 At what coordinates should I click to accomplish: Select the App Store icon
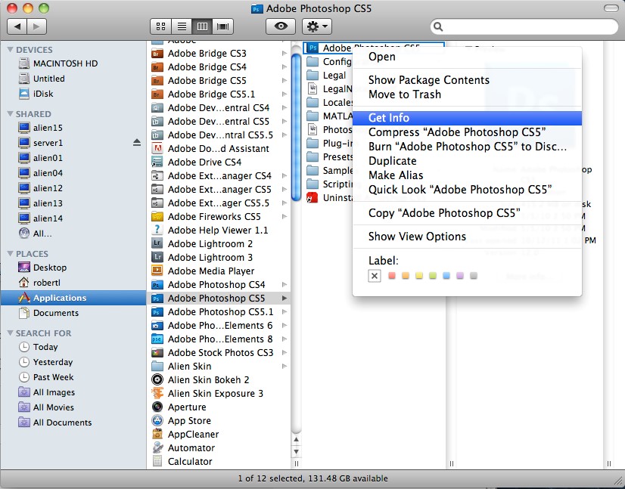157,420
